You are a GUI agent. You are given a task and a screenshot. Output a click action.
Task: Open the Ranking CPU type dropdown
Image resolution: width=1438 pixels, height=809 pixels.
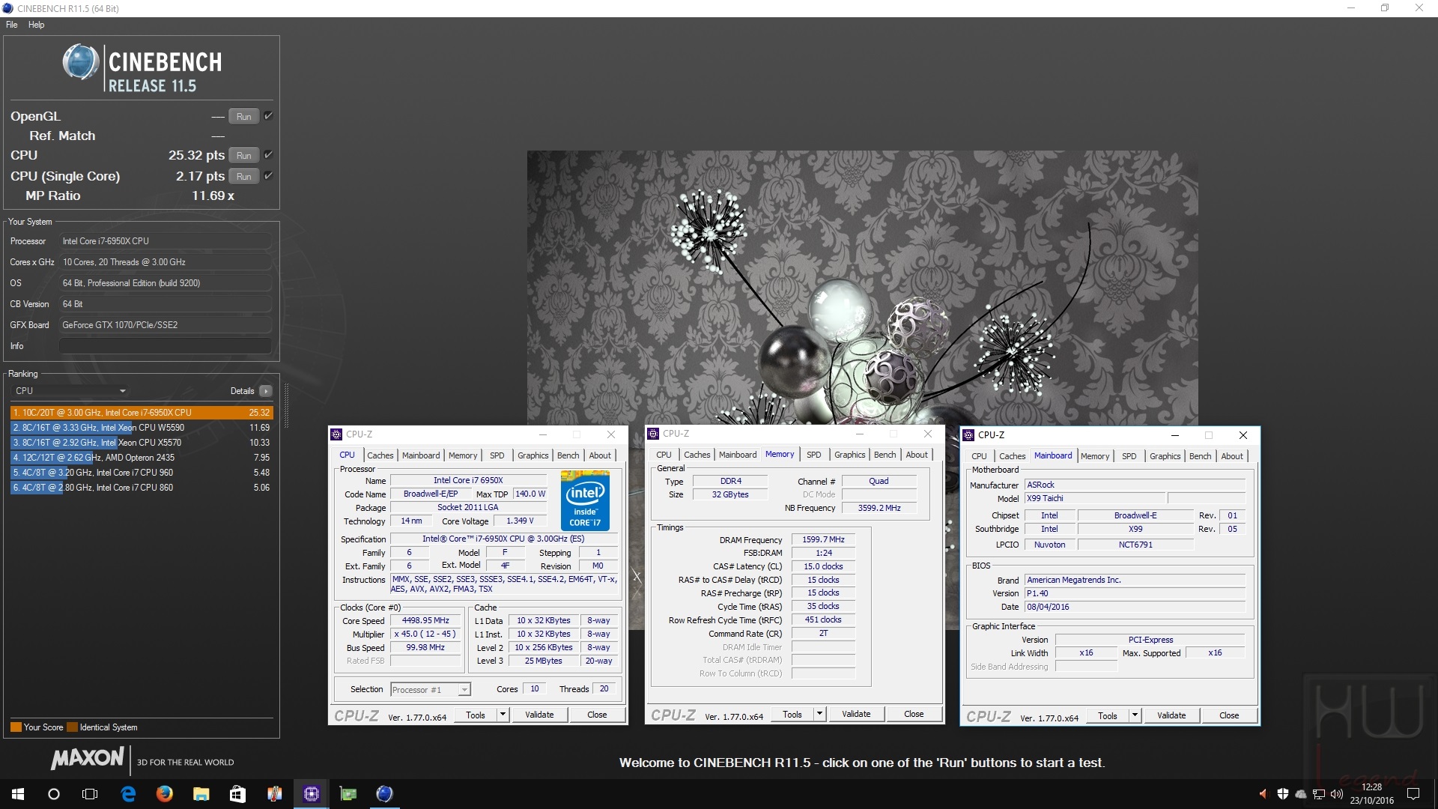[70, 391]
